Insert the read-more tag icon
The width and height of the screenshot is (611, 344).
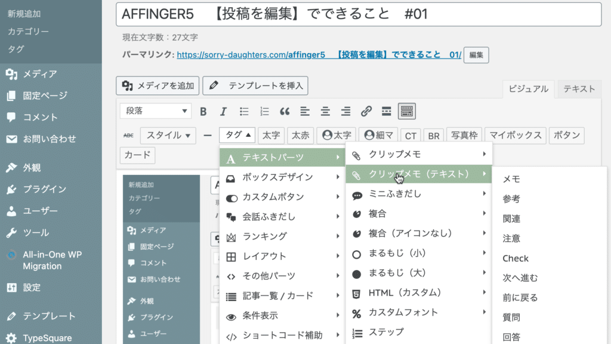pos(386,111)
